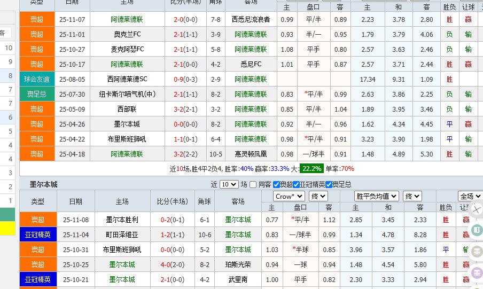
Task: Toggle the 同客 checkbox
Action: pyautogui.click(x=253, y=184)
